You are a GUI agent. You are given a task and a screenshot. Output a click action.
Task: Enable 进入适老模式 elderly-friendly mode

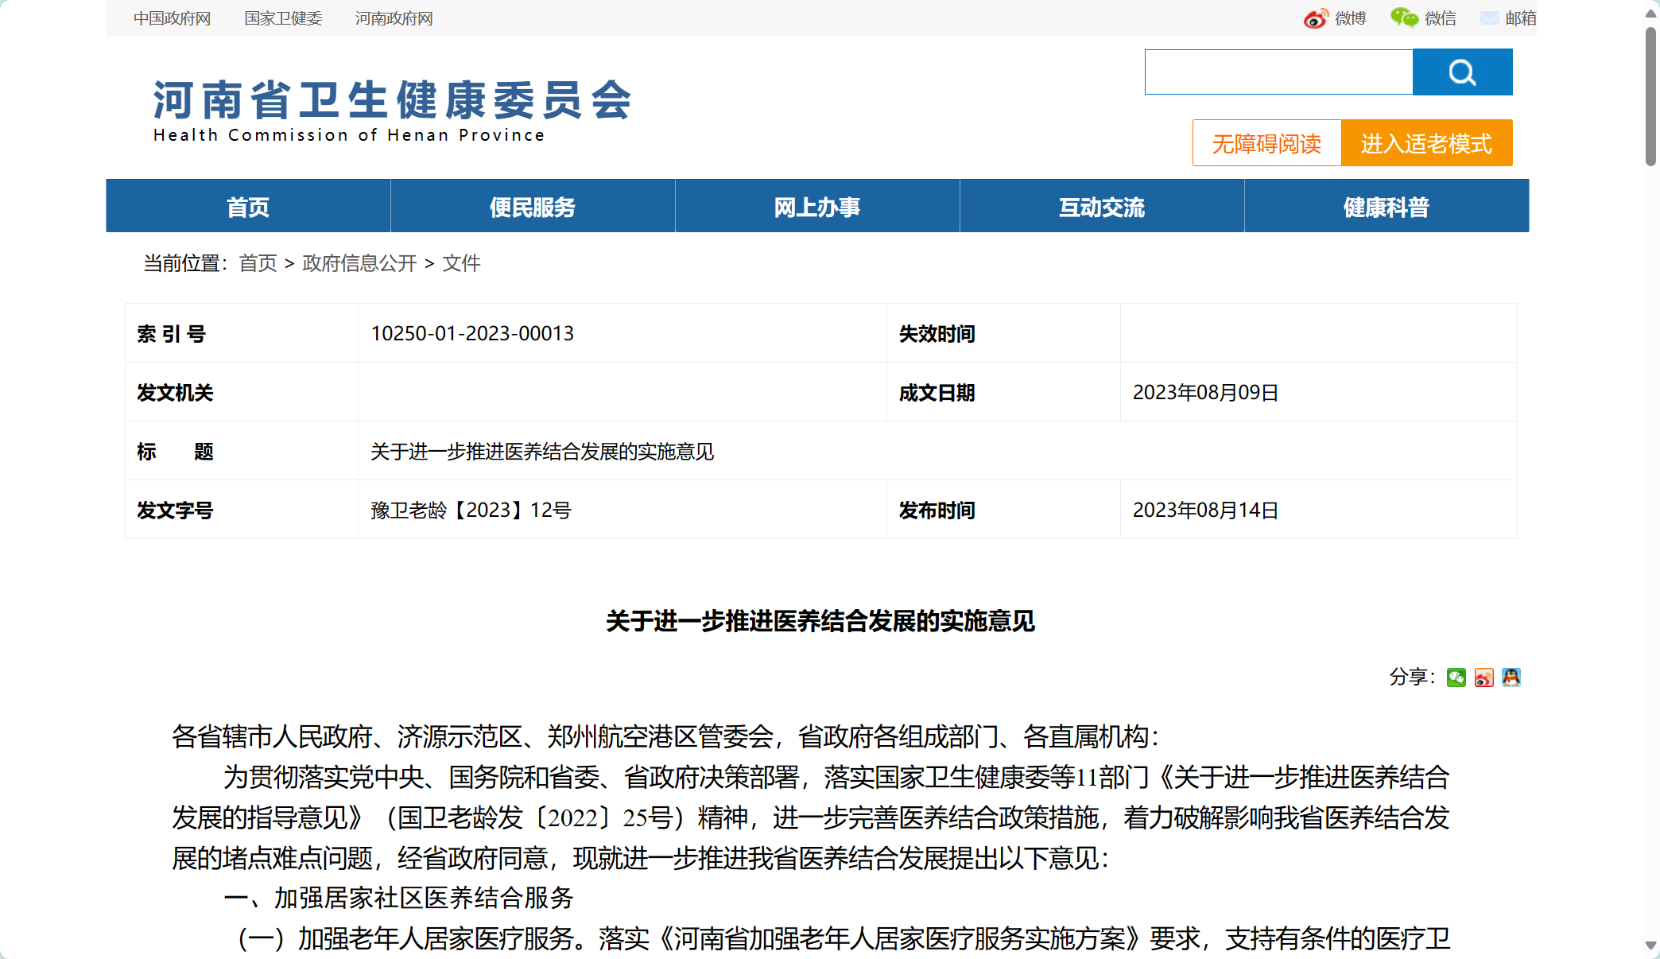point(1426,143)
